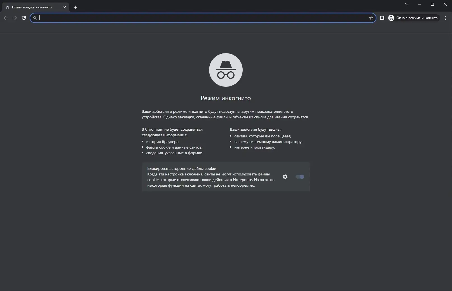Maximize the Chromium window
This screenshot has width=452, height=291.
(x=432, y=4)
